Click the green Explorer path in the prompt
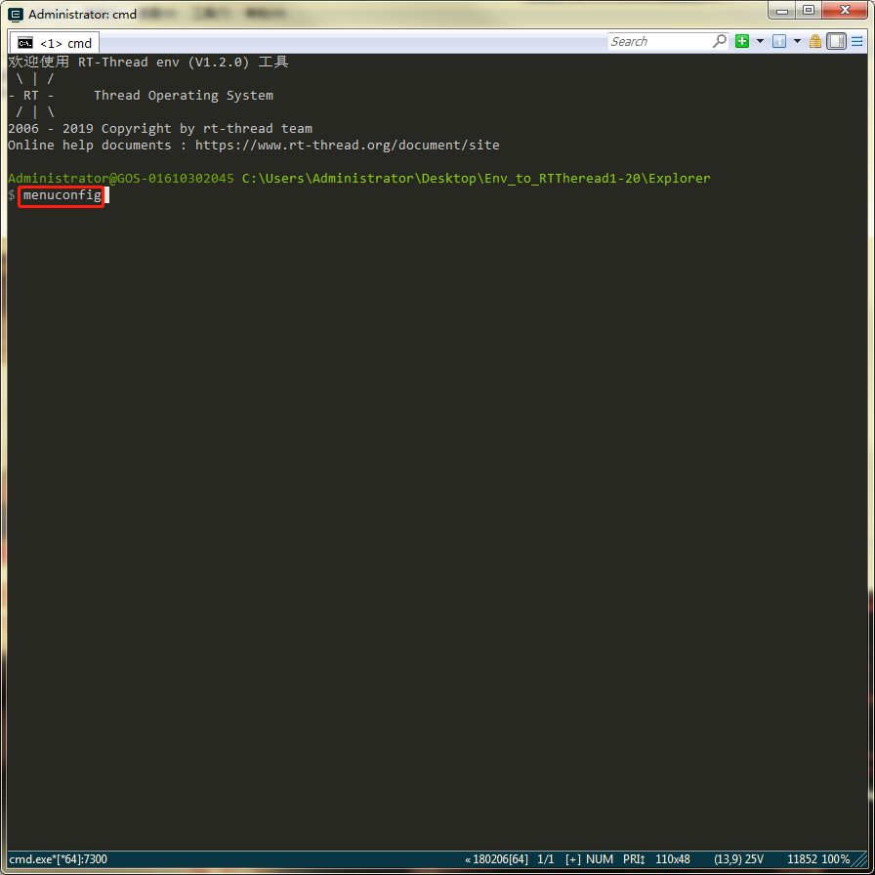 tap(476, 179)
